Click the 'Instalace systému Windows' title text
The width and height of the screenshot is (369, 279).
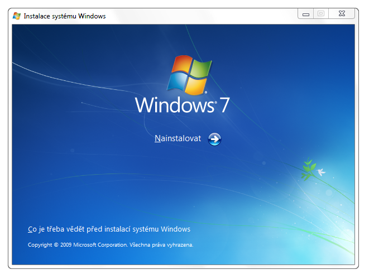point(65,16)
